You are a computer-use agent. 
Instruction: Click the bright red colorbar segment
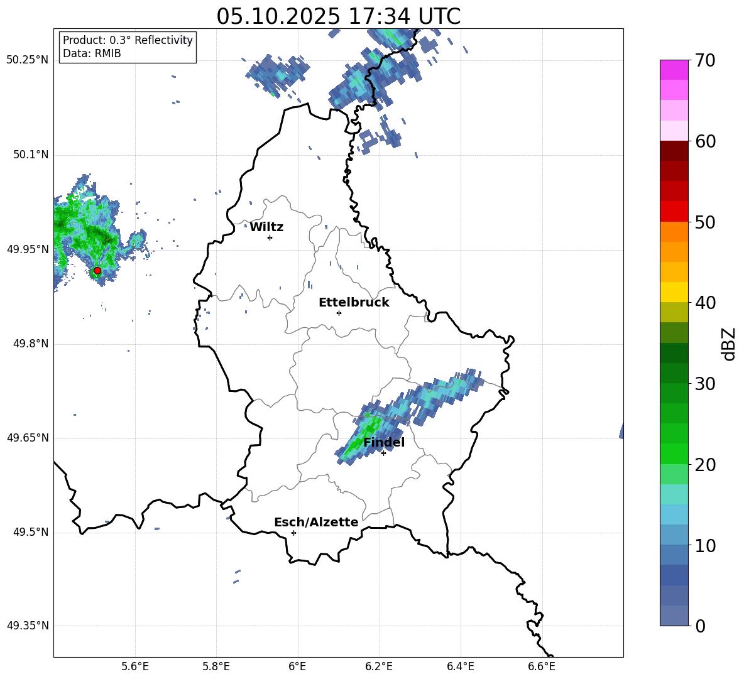[x=674, y=212]
